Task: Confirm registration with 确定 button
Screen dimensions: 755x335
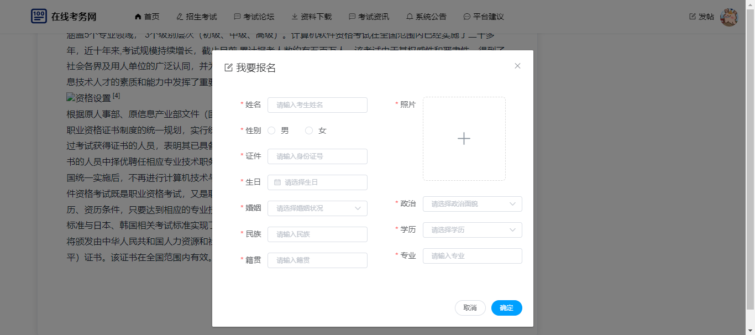Action: coord(506,308)
